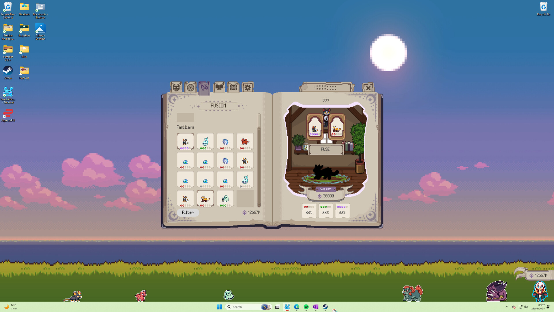The image size is (554, 312).
Task: Click the 12667K mana counter inside the book
Action: click(x=251, y=212)
